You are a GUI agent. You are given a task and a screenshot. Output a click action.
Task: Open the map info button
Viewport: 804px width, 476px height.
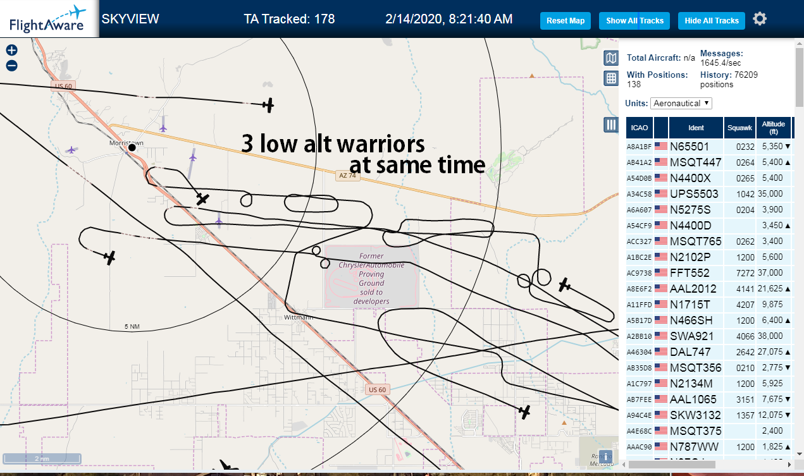coord(605,457)
